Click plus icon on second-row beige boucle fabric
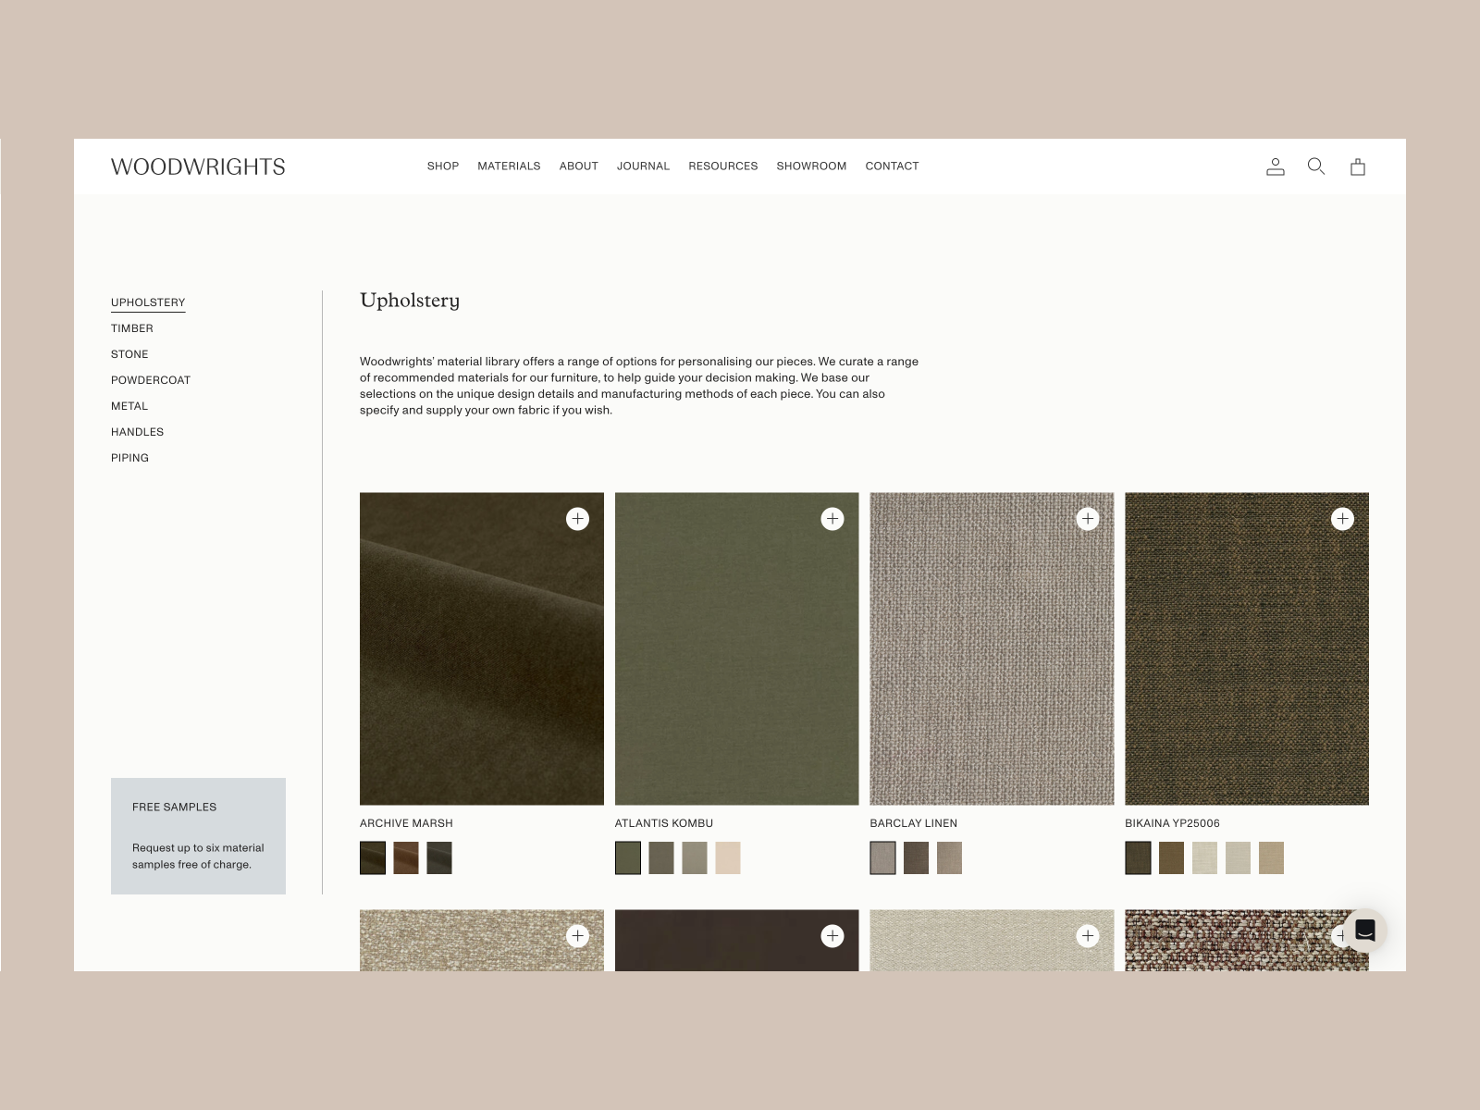1480x1110 pixels. point(578,936)
